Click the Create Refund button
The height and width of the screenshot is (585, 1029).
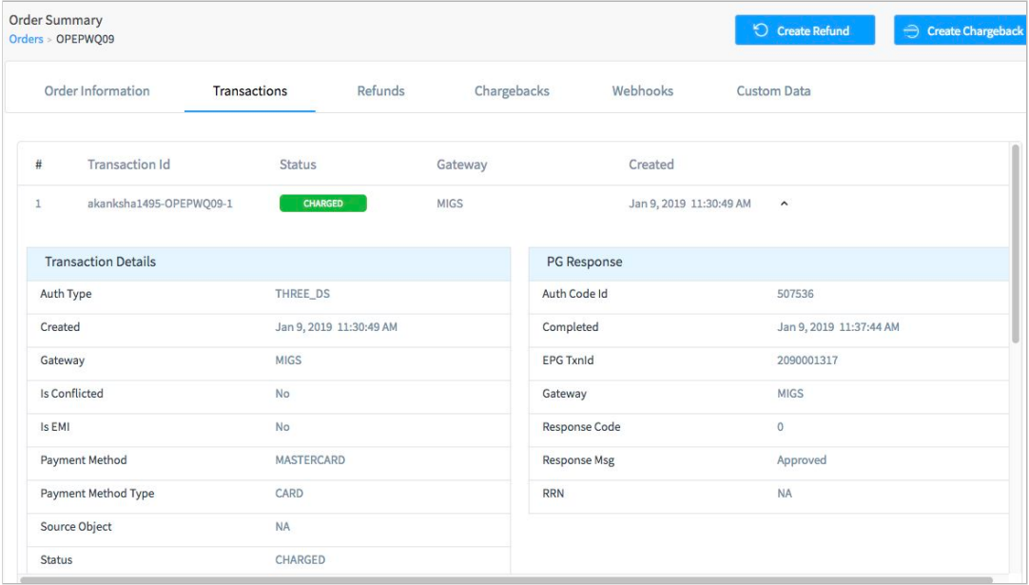click(805, 30)
